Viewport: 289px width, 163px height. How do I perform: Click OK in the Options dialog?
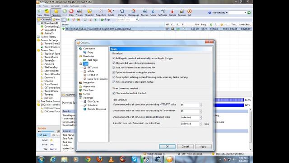pos(167,147)
